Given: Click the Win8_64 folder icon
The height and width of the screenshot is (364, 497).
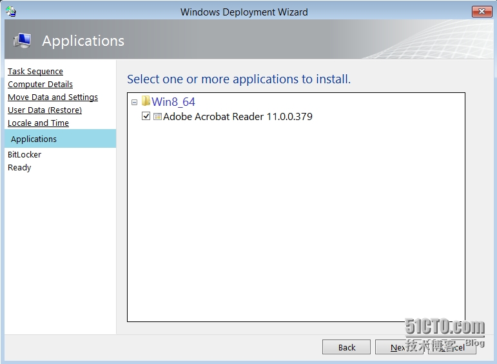Looking at the screenshot, I should pos(146,101).
